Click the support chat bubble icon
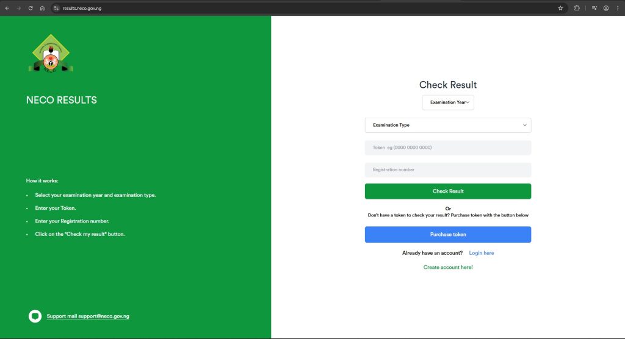The image size is (625, 339). coord(35,316)
